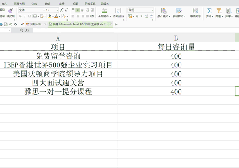Open the 公式 ribbon tab
Image resolution: width=239 pixels, height=168 pixels.
pos(34,4)
